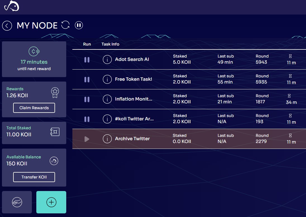Click the hourglass icon in Inflation Monit... row
Viewport: 306px width, 217px height.
289,96
